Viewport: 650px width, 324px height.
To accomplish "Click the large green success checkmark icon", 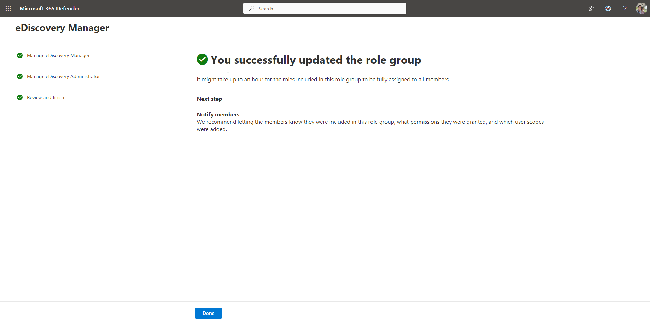I will [202, 60].
